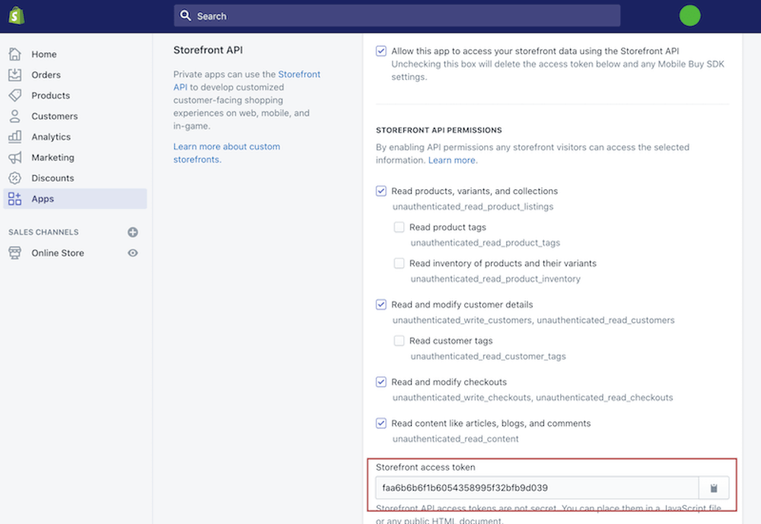The width and height of the screenshot is (761, 524).
Task: Enable Read inventory of products checkbox
Action: coord(399,263)
